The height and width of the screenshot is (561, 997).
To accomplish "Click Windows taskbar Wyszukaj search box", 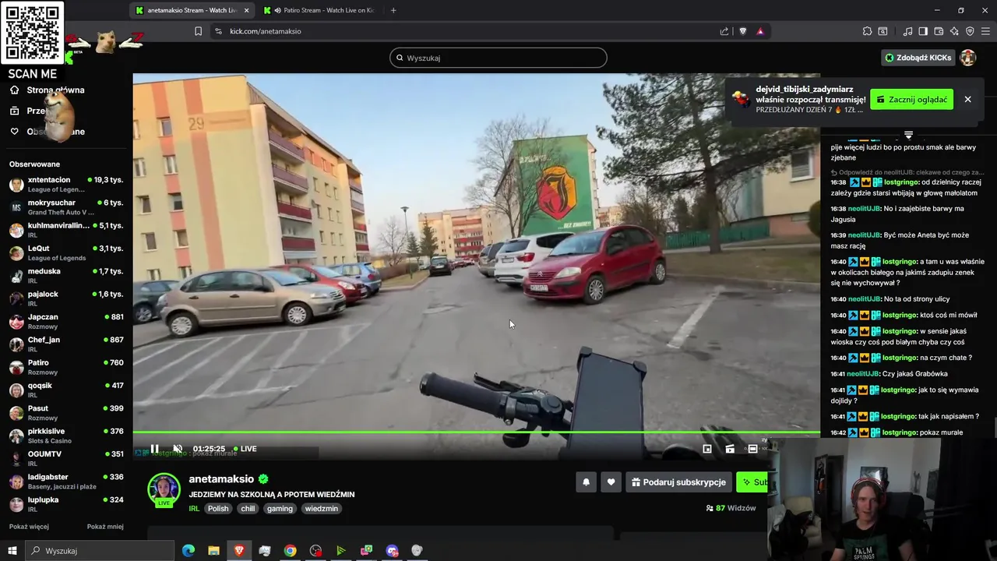I will pyautogui.click(x=100, y=551).
